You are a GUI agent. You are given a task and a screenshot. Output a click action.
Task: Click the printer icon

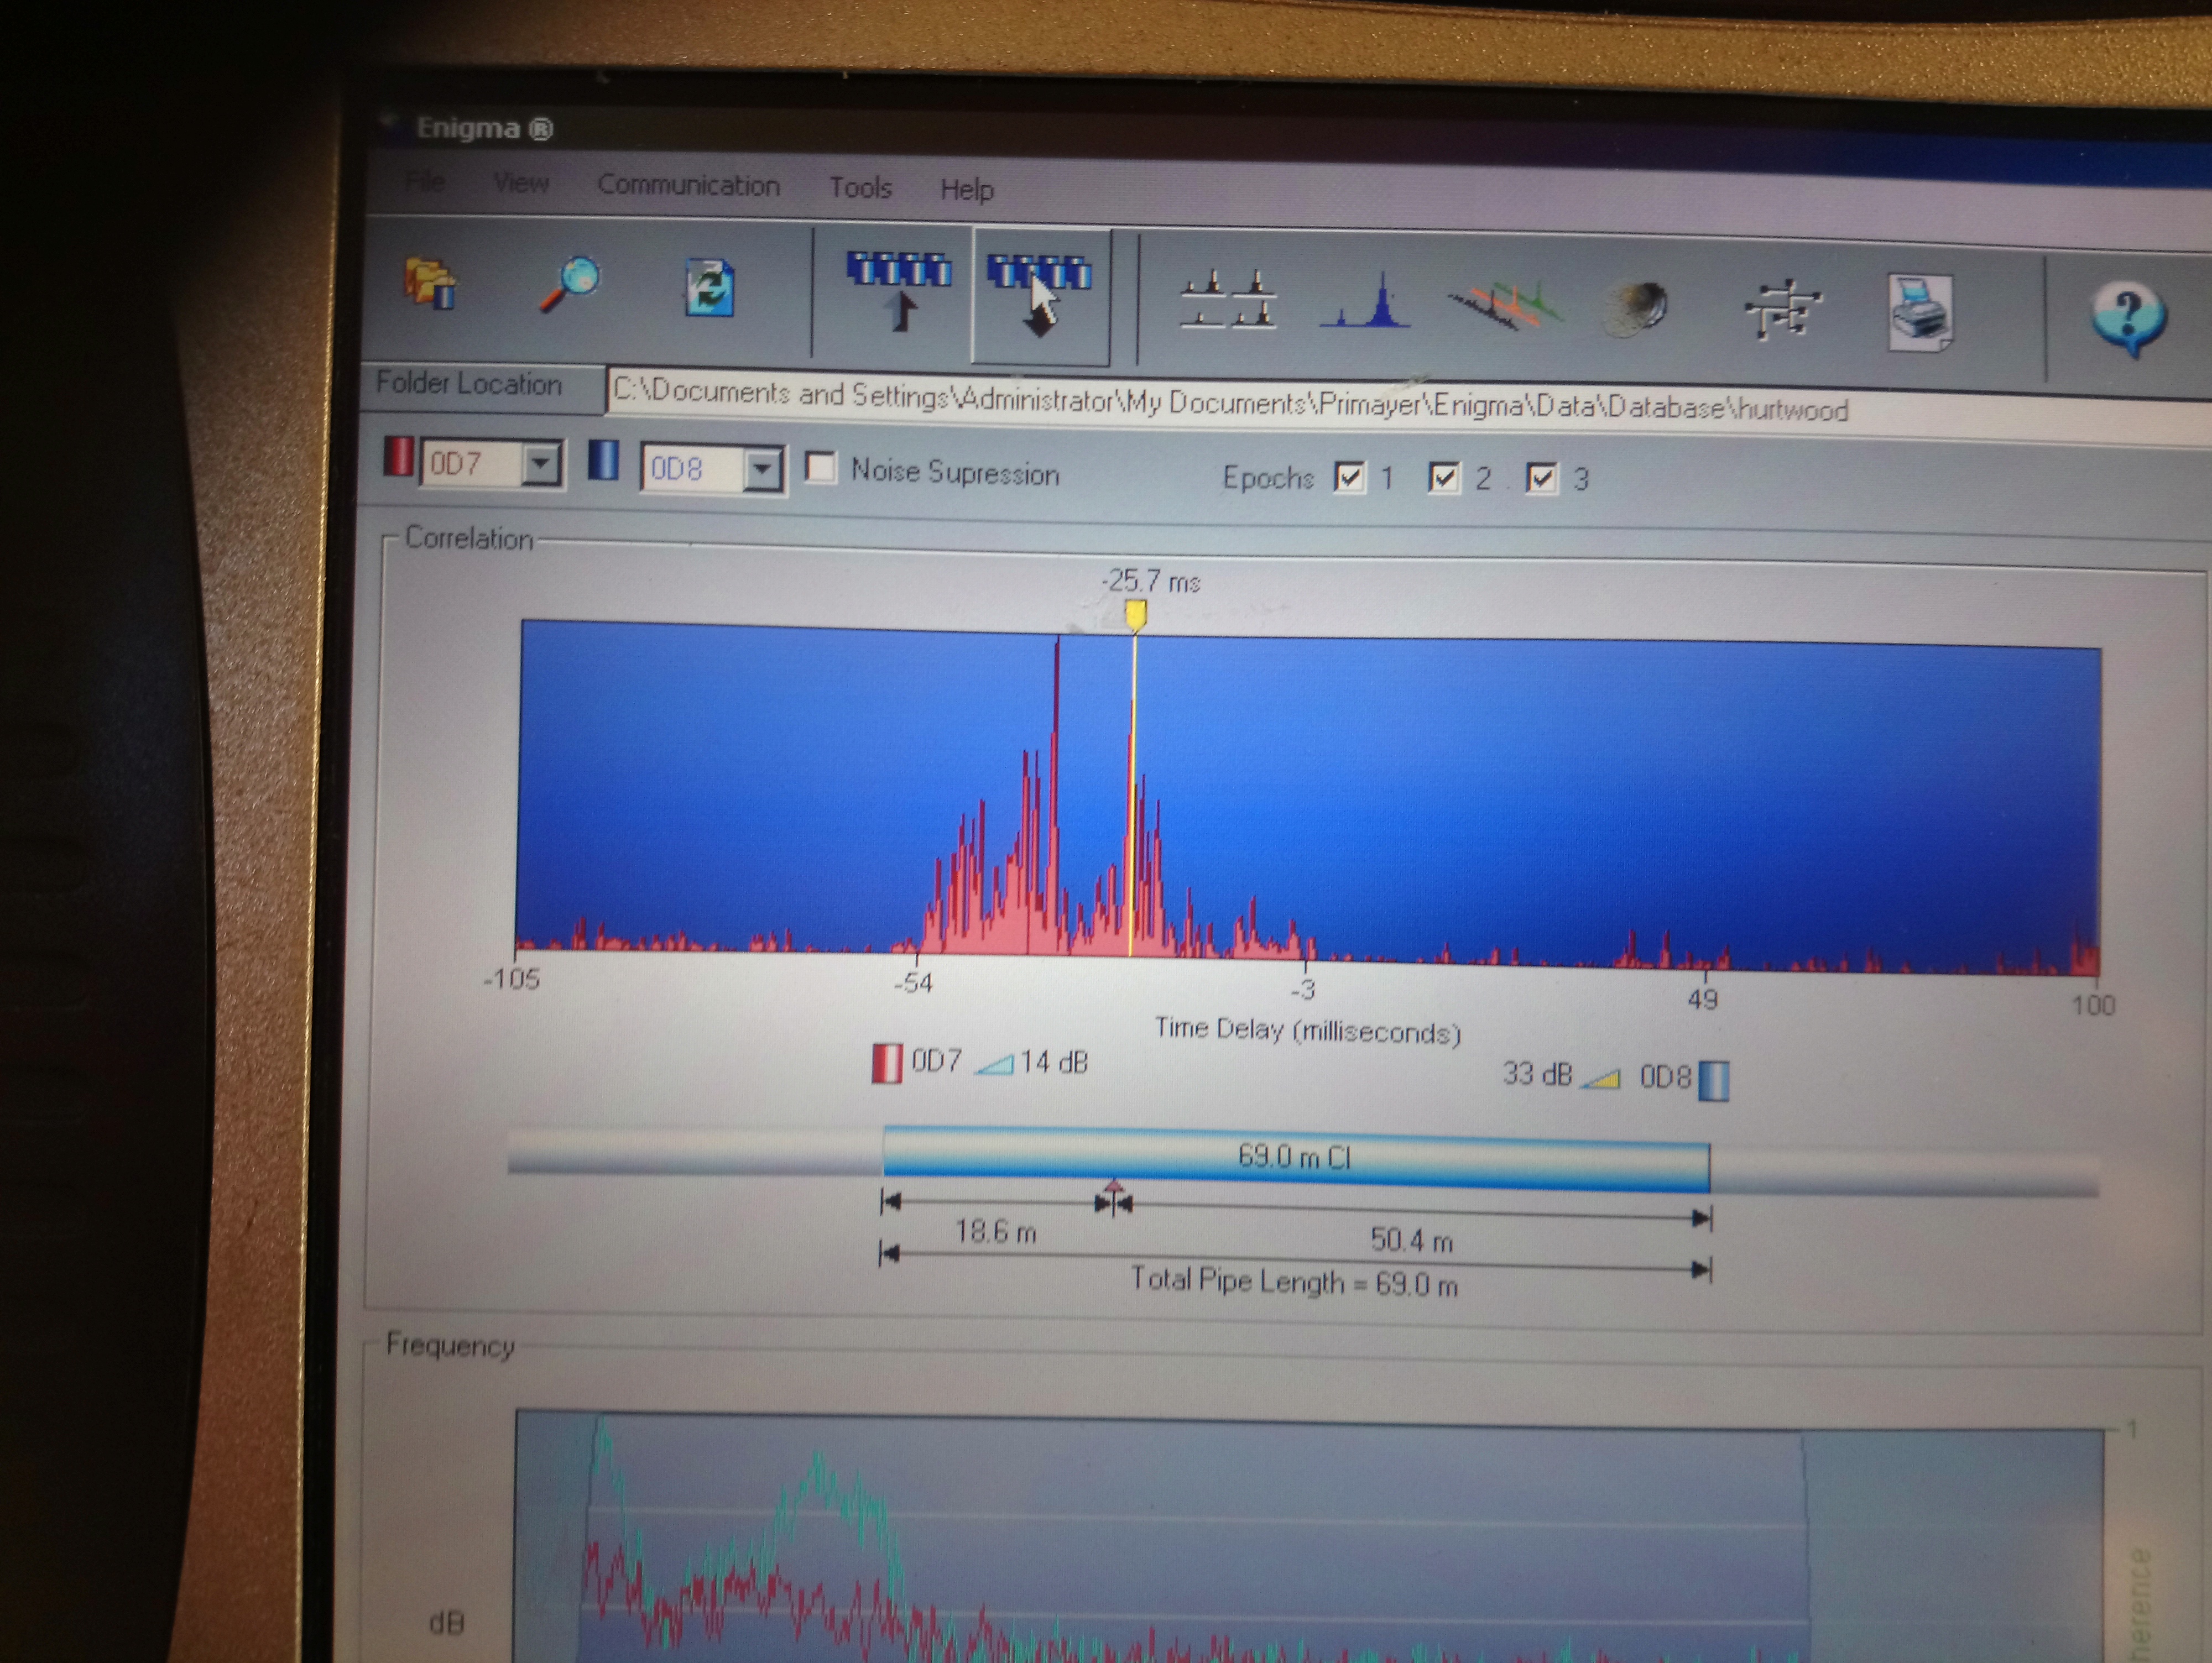(x=1919, y=313)
